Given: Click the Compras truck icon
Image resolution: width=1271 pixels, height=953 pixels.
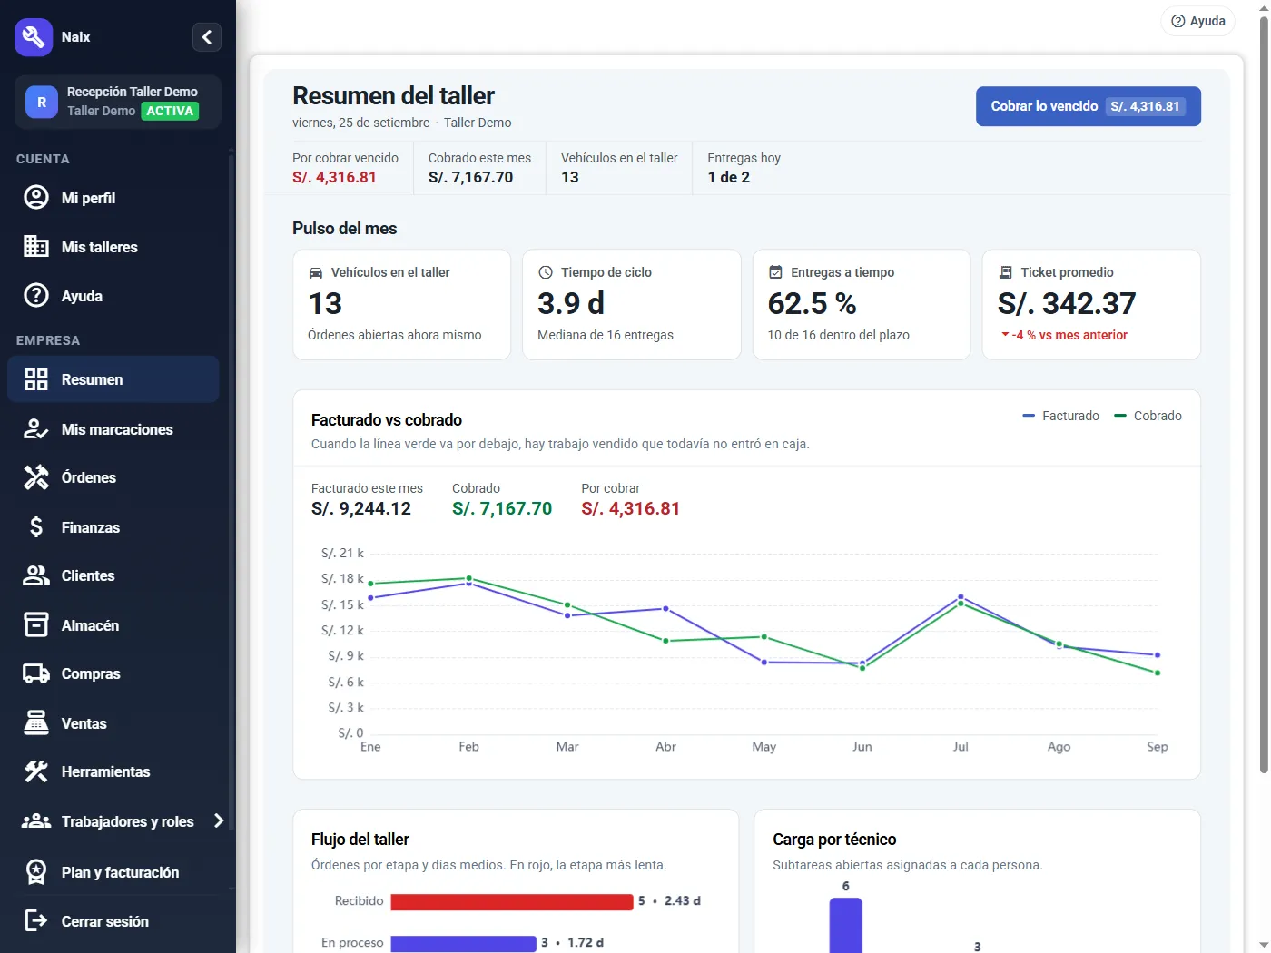Looking at the screenshot, I should [36, 673].
